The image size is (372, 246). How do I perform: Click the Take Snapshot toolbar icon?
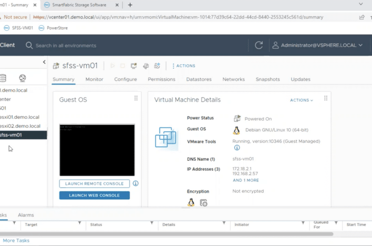(x=157, y=66)
